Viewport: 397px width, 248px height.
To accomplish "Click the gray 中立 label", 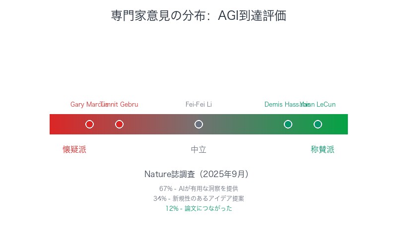I will click(x=198, y=149).
